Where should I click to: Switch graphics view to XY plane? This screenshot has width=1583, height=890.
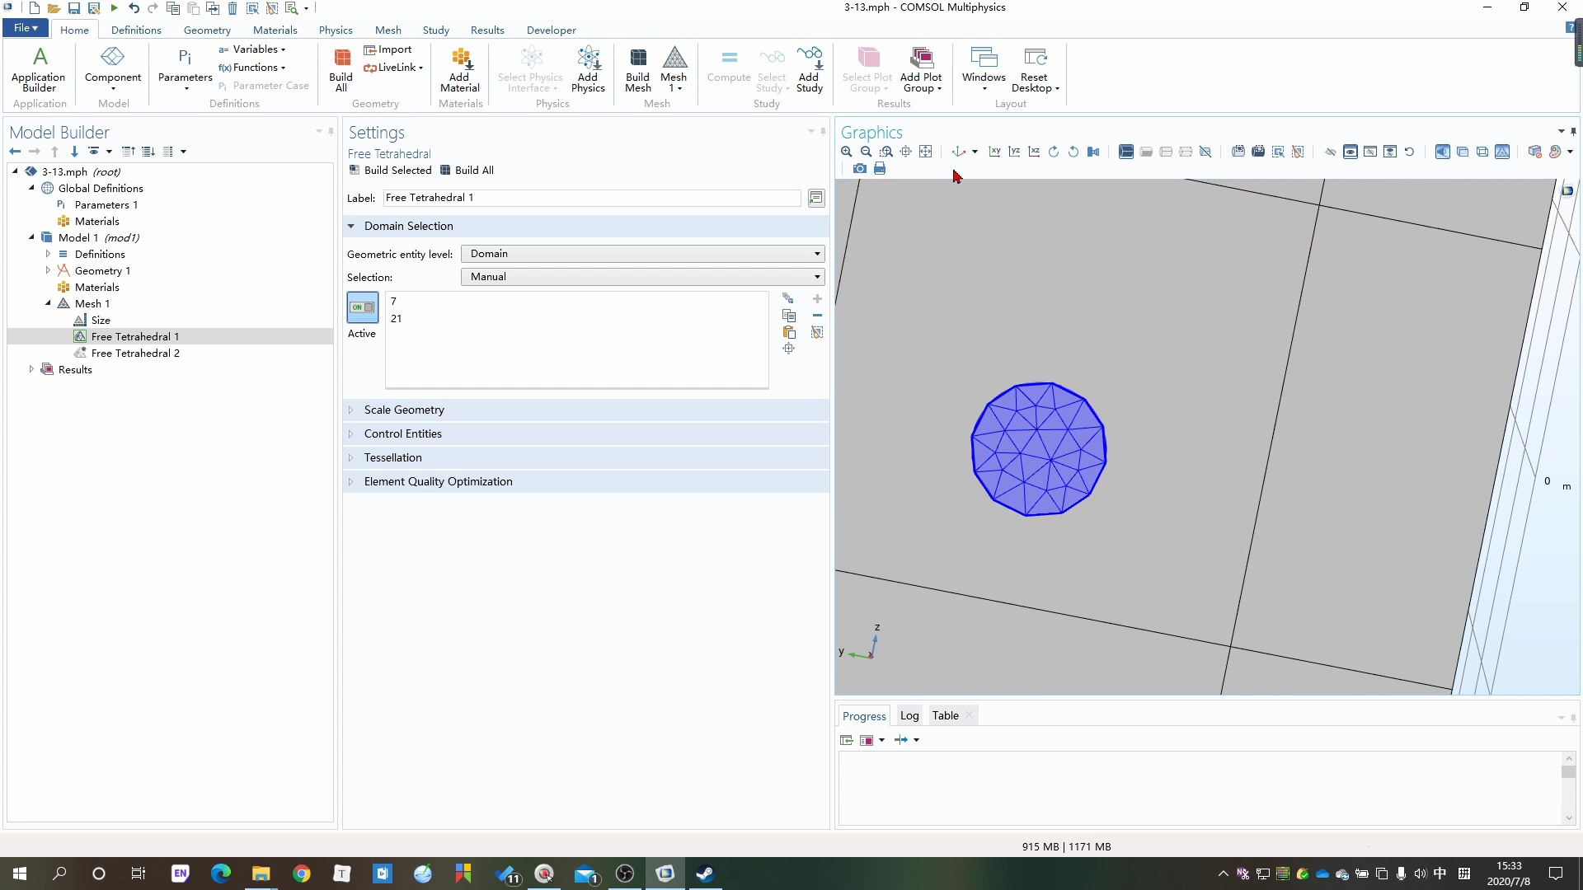coord(994,152)
